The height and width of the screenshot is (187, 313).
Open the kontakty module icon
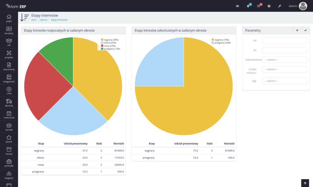point(9,30)
